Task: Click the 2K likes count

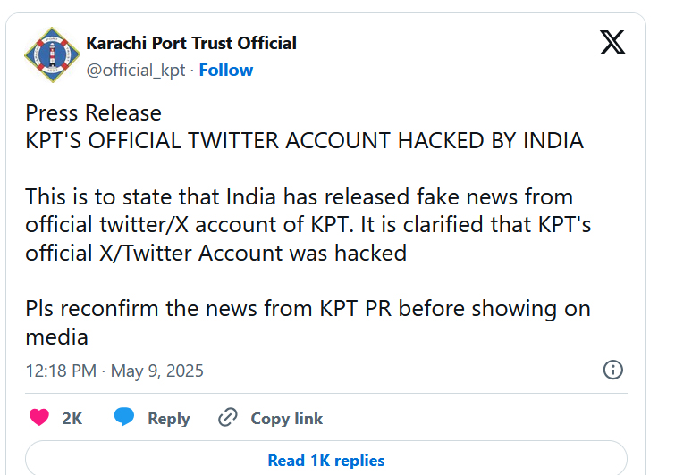Action: [72, 418]
